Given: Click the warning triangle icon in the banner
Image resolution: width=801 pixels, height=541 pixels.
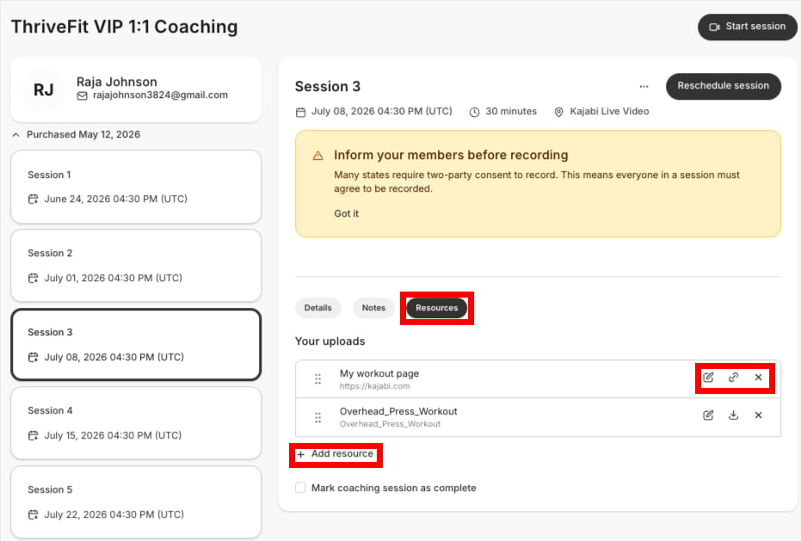Looking at the screenshot, I should pos(317,156).
